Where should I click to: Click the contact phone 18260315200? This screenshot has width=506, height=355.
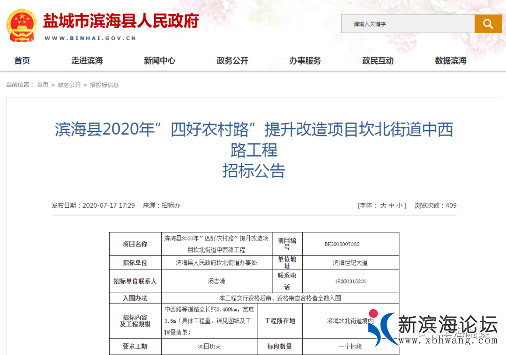350,281
